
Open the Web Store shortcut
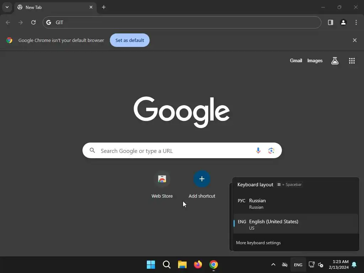tap(162, 184)
